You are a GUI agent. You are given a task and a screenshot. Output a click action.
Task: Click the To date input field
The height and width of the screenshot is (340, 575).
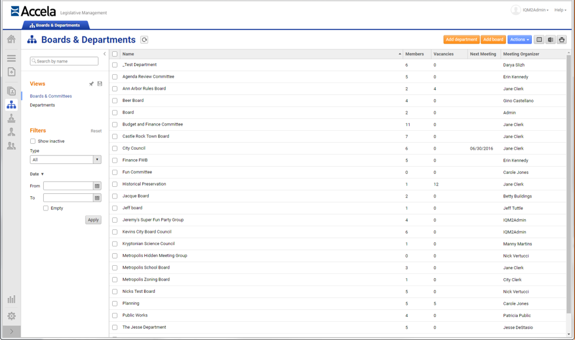[68, 198]
